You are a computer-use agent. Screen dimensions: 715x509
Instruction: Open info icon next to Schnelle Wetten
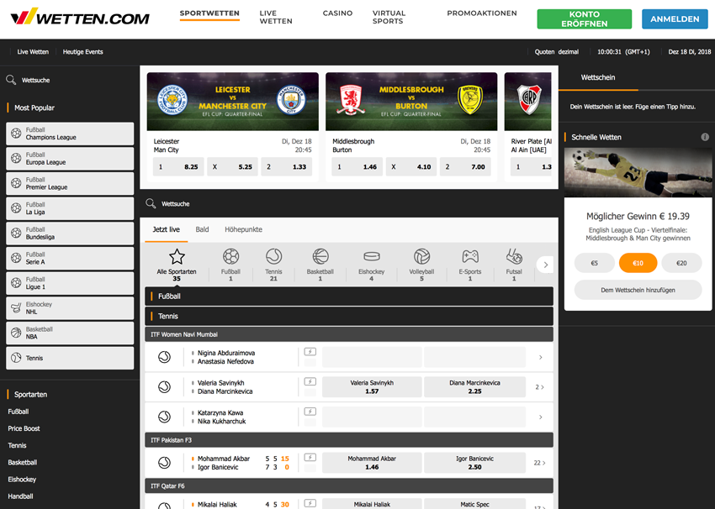tap(705, 137)
